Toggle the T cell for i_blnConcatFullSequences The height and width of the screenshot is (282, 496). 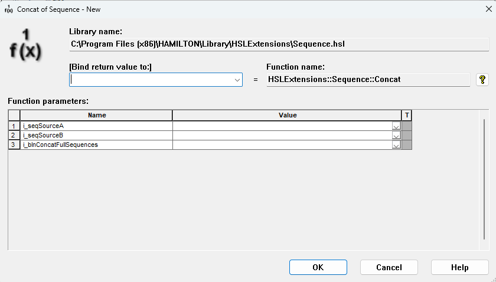tap(407, 145)
